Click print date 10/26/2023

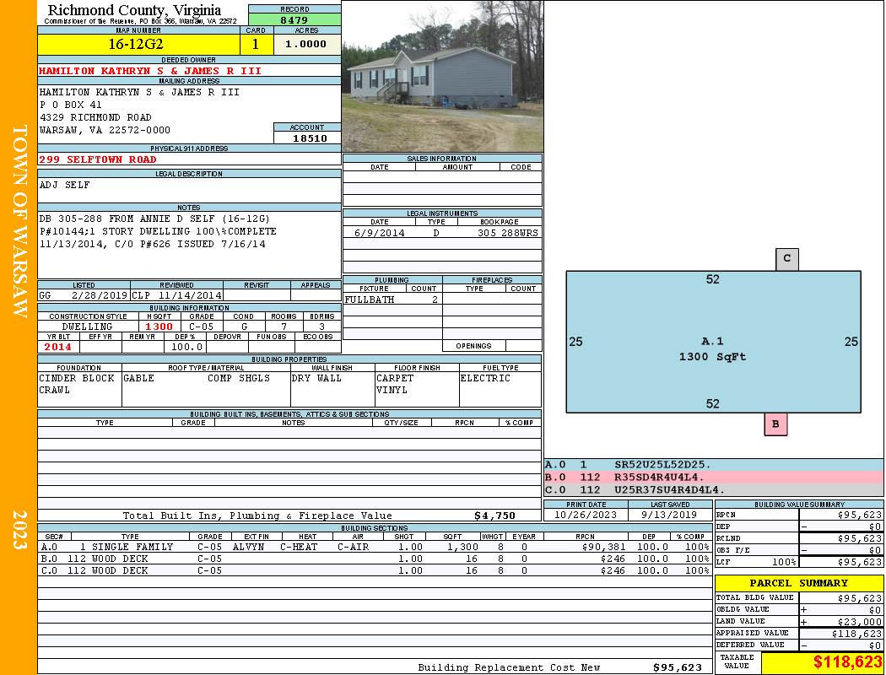click(585, 515)
